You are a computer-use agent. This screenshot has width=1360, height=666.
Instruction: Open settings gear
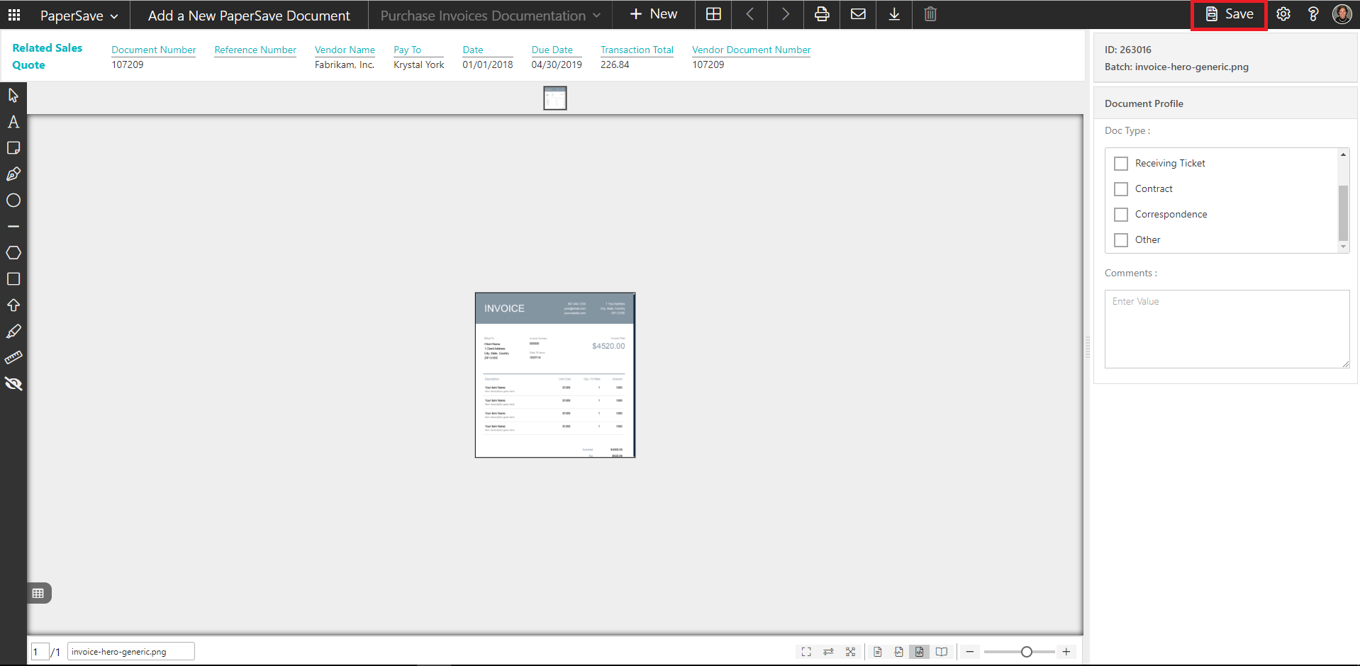click(x=1283, y=14)
